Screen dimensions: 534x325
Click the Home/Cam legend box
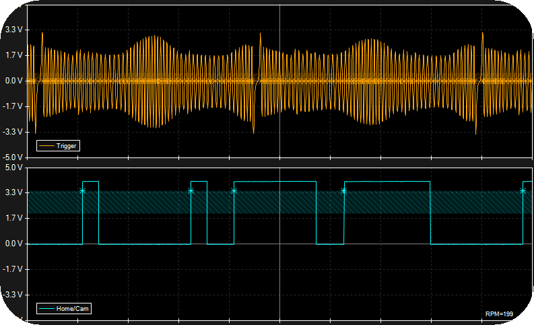64,309
